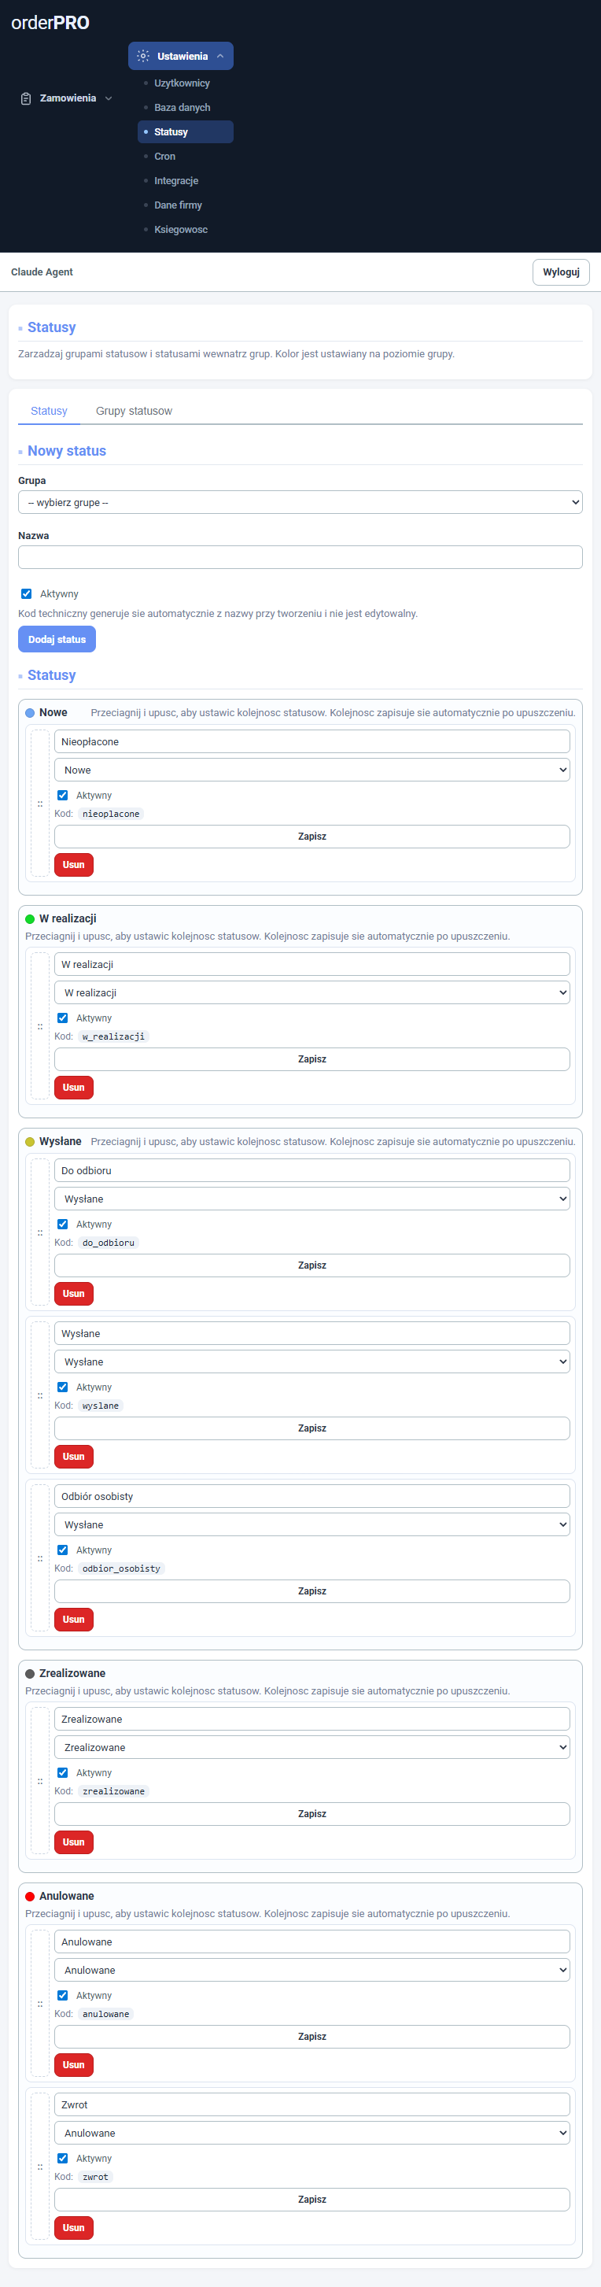The image size is (601, 2287).
Task: Click drag handle of Odbiór osobisty status
Action: tap(40, 1558)
